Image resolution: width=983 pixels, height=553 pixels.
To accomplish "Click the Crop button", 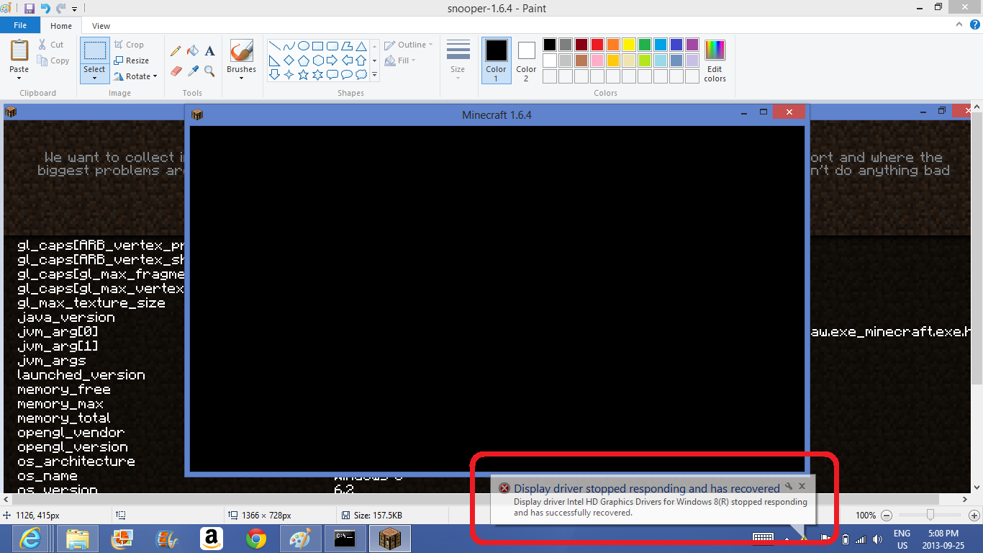I will click(130, 45).
